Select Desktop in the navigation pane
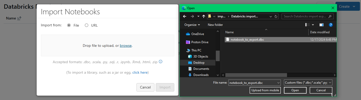Image resolution: width=361 pixels, height=100 pixels. 199,63
